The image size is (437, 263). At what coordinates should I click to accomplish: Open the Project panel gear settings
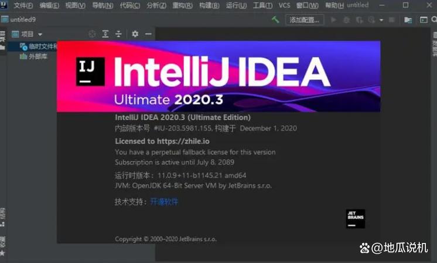point(135,34)
